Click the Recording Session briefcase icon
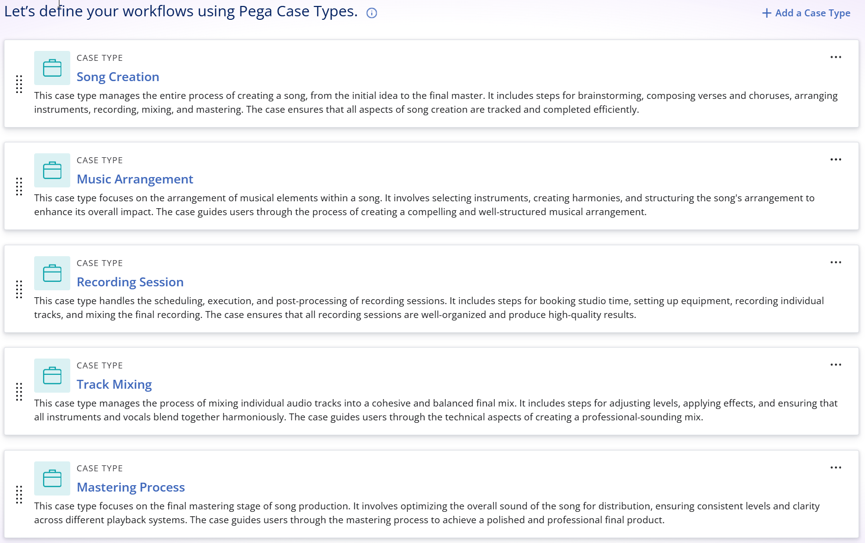The width and height of the screenshot is (865, 543). 52,273
